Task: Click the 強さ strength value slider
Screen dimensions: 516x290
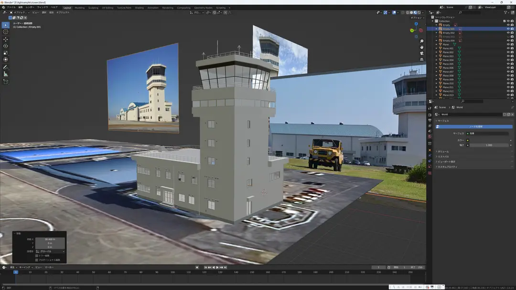Action: pos(489,145)
